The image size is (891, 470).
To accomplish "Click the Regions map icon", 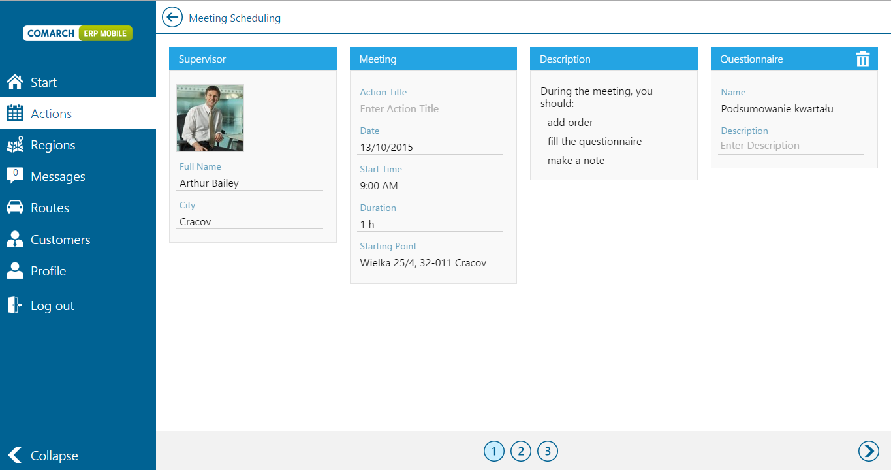I will click(x=15, y=145).
